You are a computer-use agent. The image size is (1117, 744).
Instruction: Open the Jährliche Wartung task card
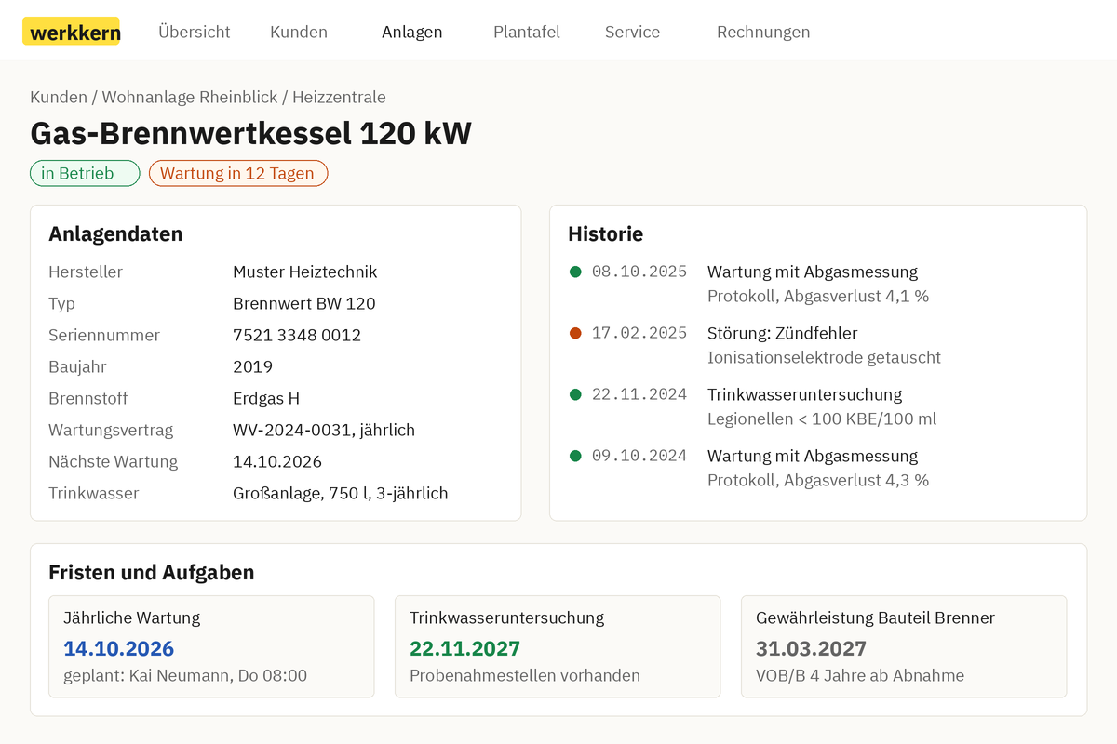(x=211, y=646)
